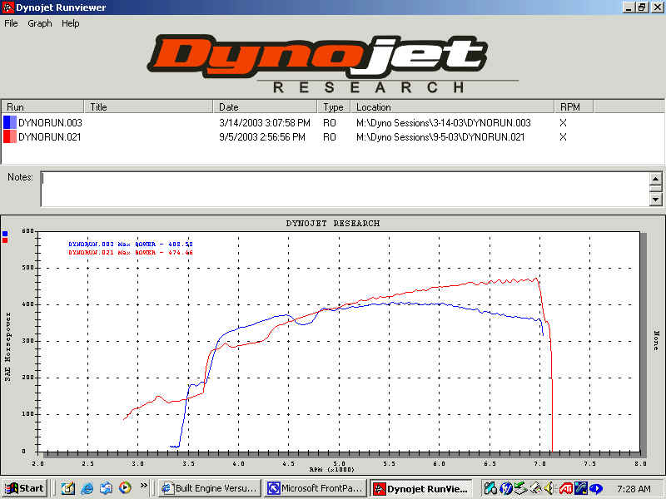
Task: Click blue legend marker beside graph
Action: tap(5, 234)
